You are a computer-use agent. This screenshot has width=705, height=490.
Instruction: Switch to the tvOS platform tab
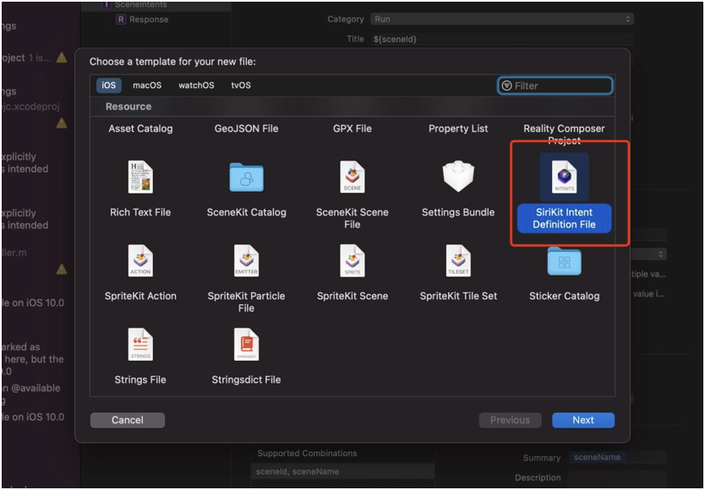pyautogui.click(x=241, y=85)
